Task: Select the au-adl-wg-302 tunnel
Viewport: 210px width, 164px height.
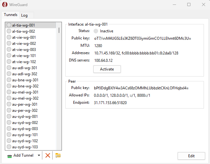Action: tap(24, 74)
